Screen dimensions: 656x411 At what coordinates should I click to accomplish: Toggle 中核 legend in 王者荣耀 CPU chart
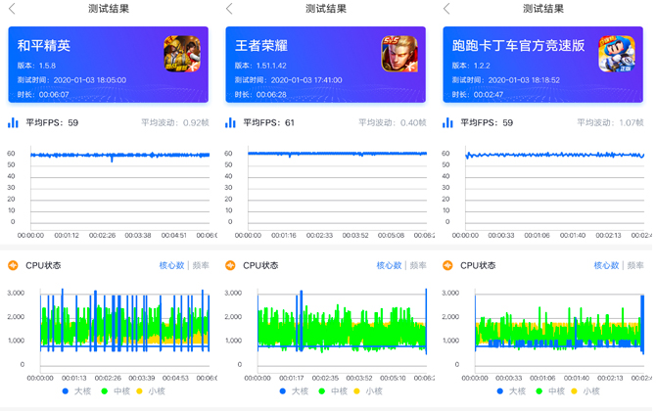point(333,391)
